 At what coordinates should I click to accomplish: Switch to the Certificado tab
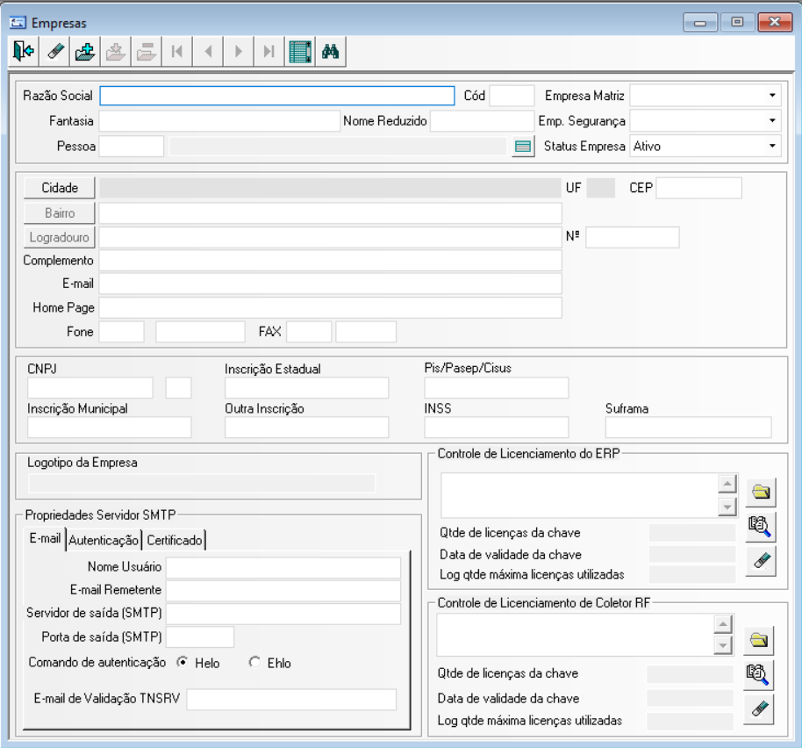[x=175, y=540]
